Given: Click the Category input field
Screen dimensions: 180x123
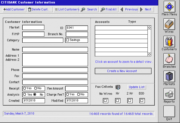Looking at the screenshot, I should pos(43,40).
